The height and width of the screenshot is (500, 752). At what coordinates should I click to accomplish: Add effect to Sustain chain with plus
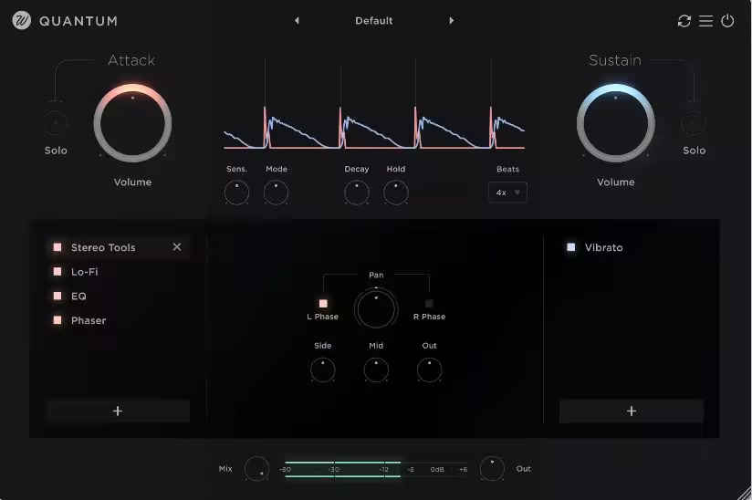point(631,411)
